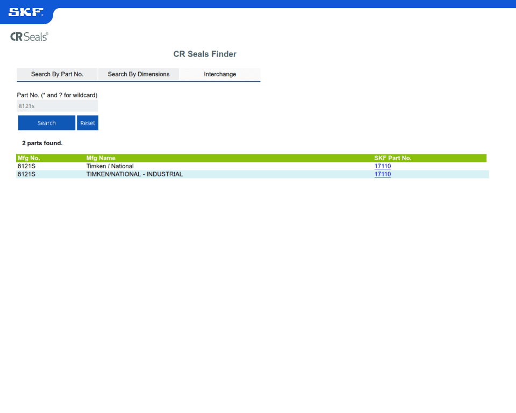Focus the Part No. input field
This screenshot has height=413, width=516.
coord(57,106)
